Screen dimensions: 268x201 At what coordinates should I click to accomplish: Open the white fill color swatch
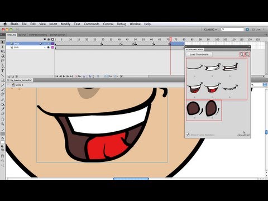[x=3, y=142]
